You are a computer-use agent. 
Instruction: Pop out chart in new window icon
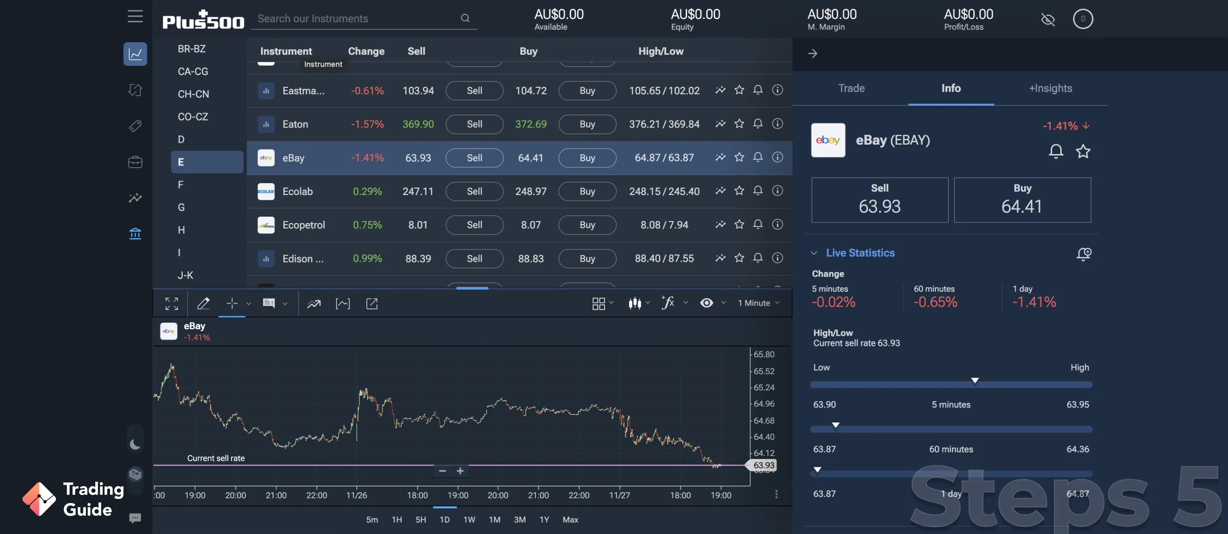point(372,304)
